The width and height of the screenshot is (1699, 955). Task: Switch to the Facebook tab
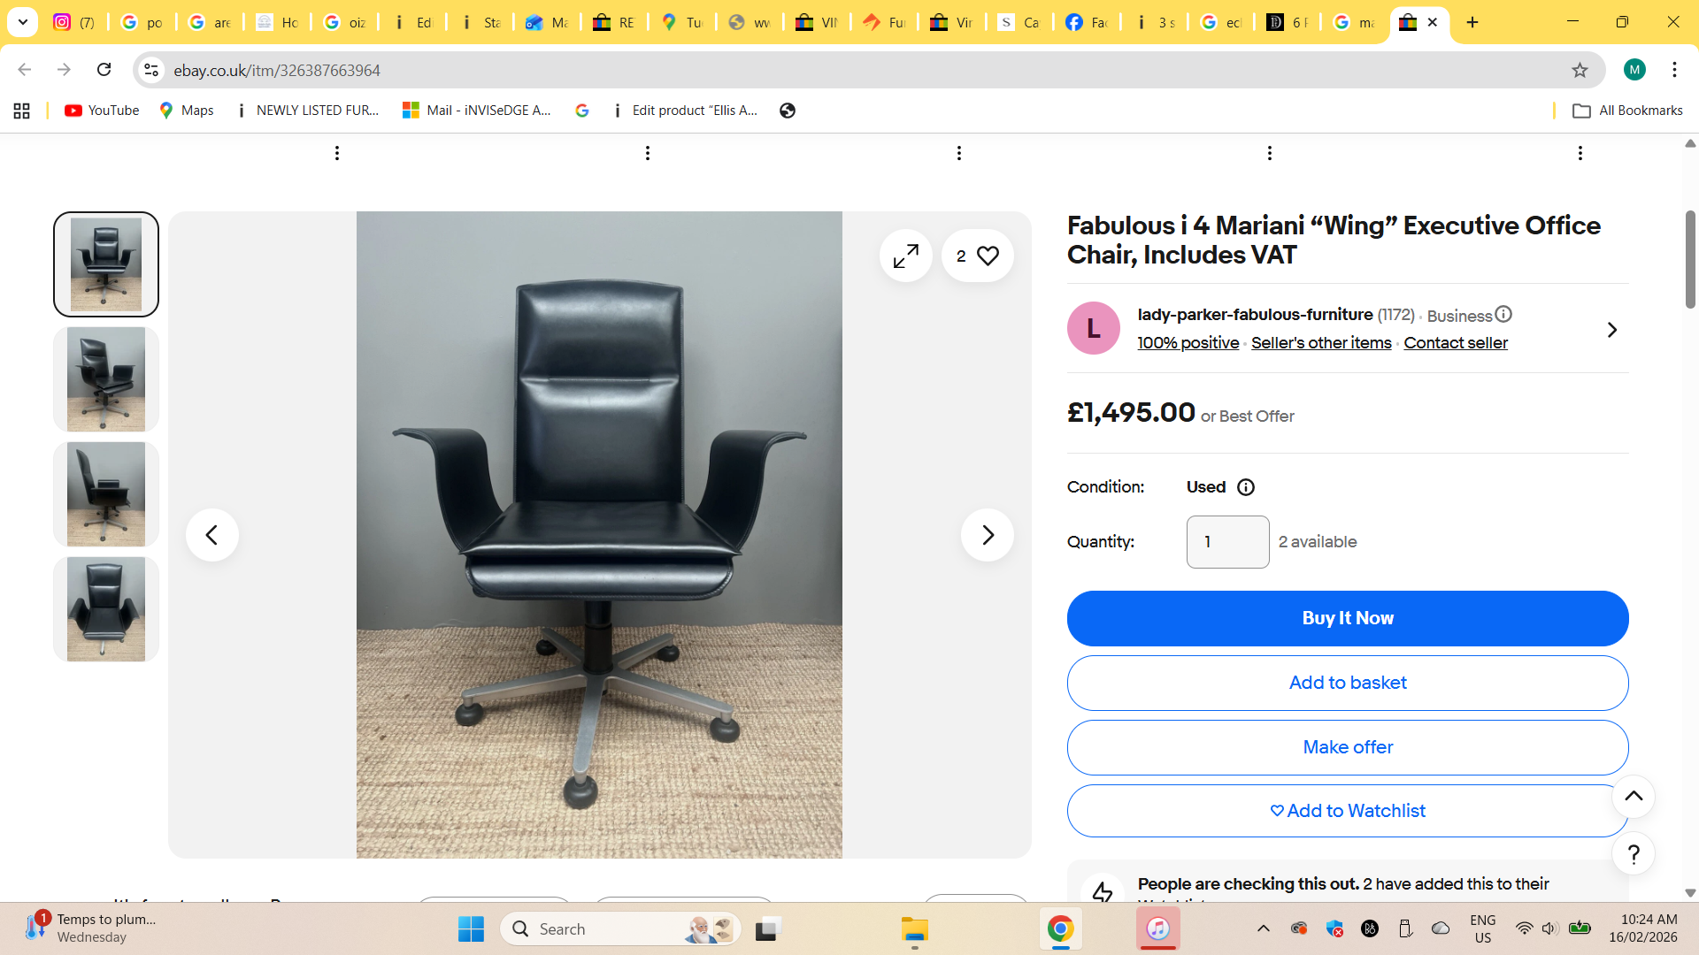1088,22
